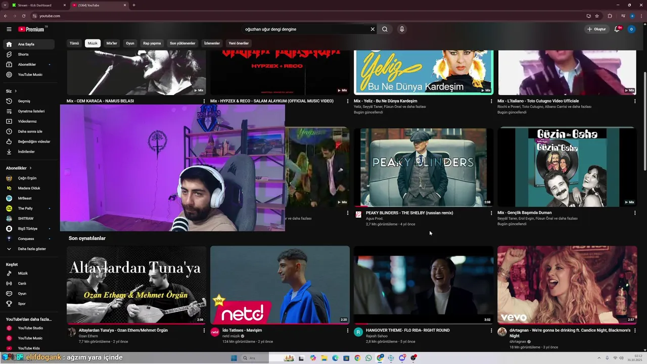647x364 pixels.
Task: Play the Peaky Blinders thumbnail video
Action: click(424, 167)
